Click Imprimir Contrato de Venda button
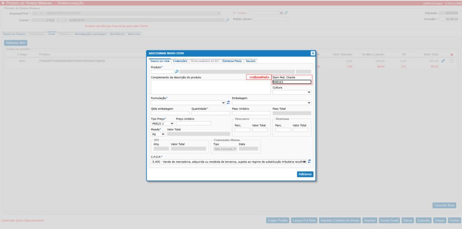This screenshot has height=229, width=462. [340, 220]
